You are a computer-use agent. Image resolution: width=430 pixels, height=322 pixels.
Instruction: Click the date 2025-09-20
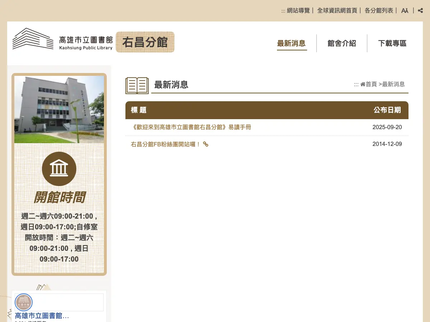(387, 127)
